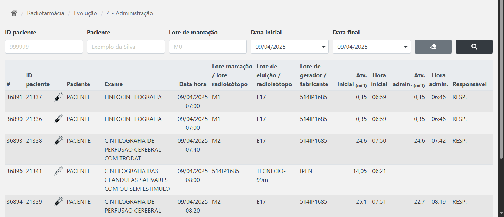Select row 36891 LINFOCINTILOGRAFIA exam cell
504x217 pixels.
tap(133, 97)
